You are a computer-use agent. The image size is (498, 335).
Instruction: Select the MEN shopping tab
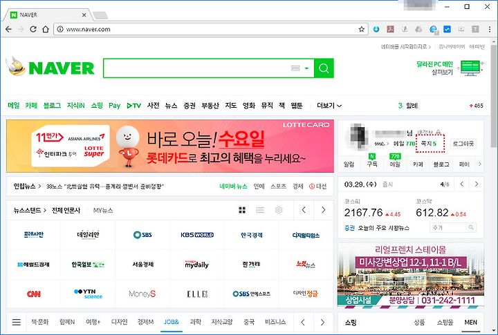pos(471,323)
